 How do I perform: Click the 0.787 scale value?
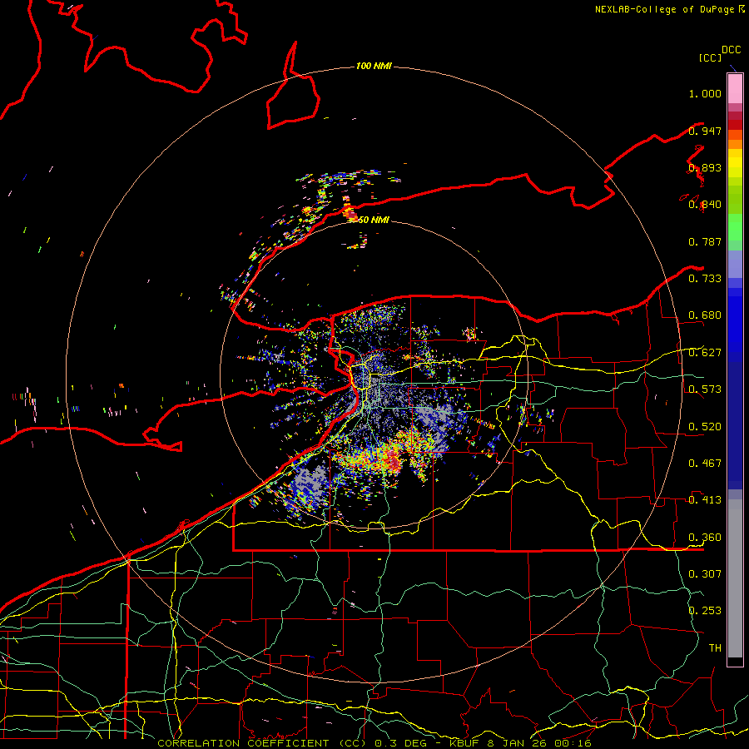705,241
